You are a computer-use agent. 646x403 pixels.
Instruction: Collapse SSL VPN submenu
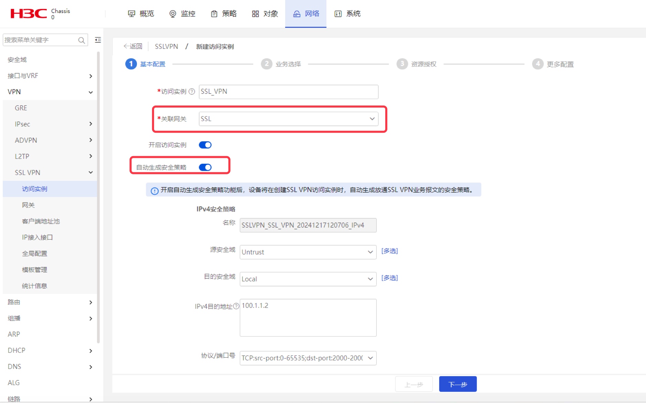pyautogui.click(x=50, y=173)
